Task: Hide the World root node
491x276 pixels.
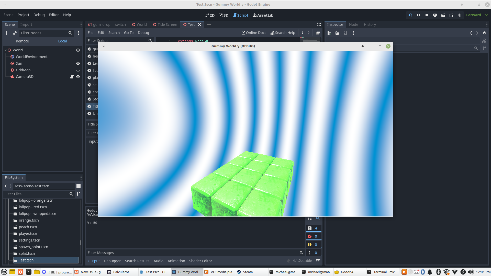Action: point(78,50)
